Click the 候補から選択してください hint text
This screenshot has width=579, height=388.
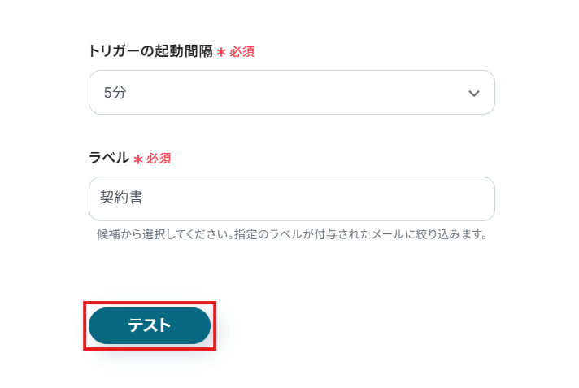coord(163,235)
